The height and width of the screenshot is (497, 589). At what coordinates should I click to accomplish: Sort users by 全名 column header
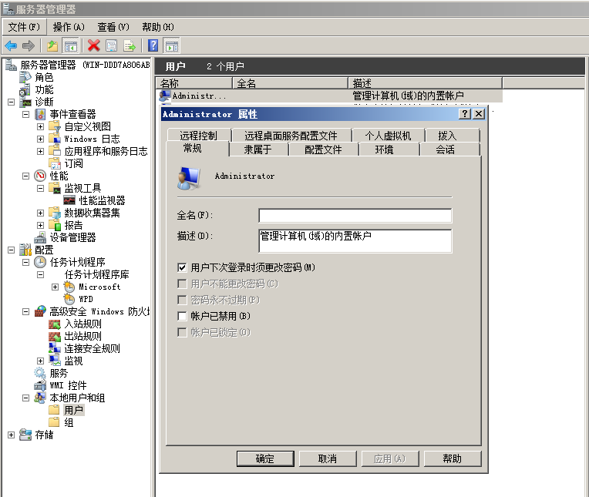(291, 83)
